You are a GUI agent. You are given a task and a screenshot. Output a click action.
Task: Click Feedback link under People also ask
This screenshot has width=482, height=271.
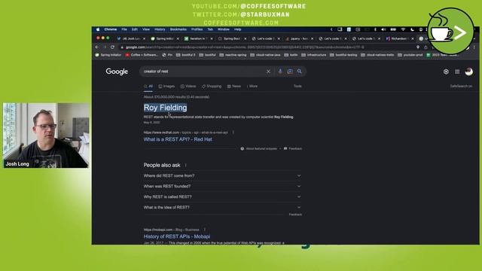tap(295, 215)
